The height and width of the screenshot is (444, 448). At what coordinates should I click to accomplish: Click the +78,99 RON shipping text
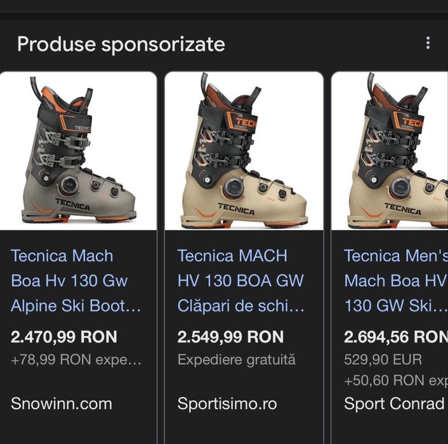(76, 360)
